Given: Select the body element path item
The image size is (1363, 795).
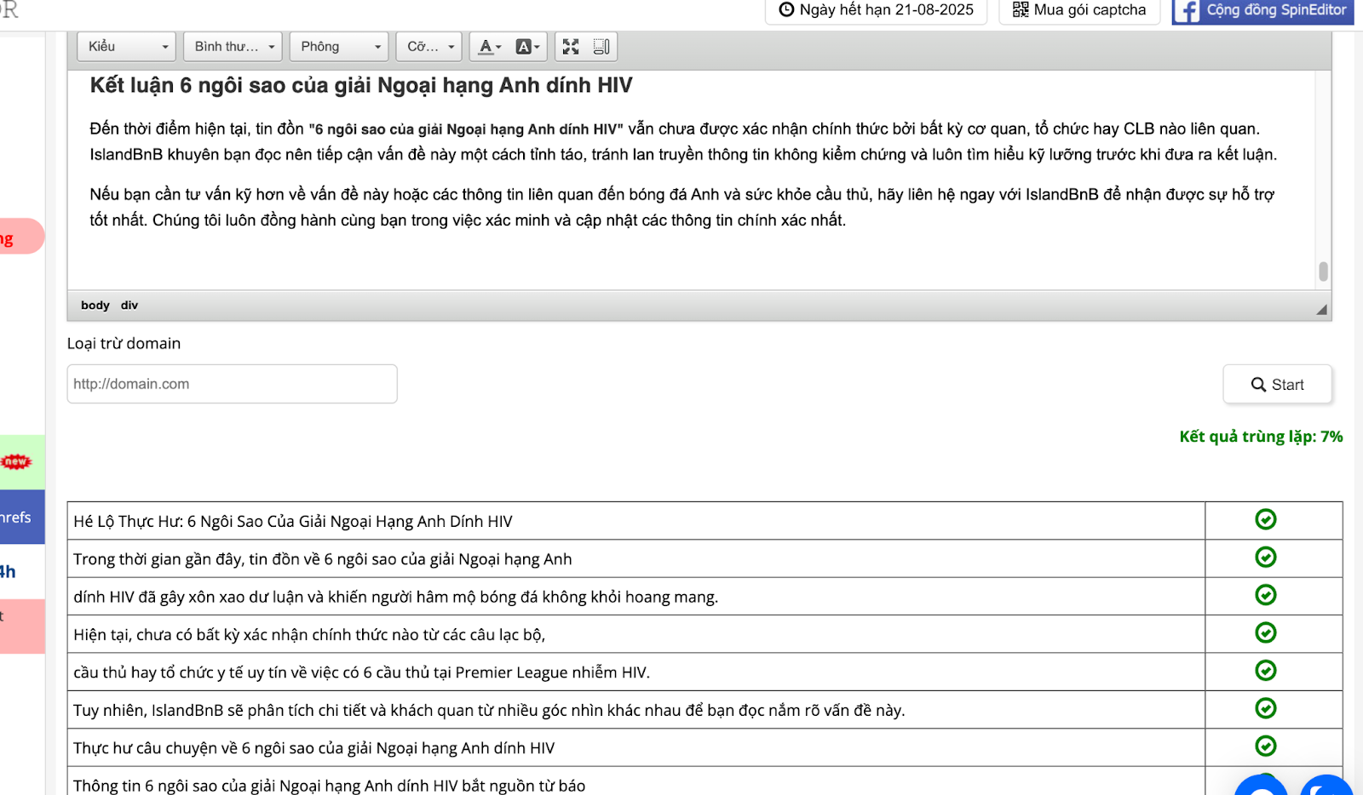Looking at the screenshot, I should click(x=95, y=306).
